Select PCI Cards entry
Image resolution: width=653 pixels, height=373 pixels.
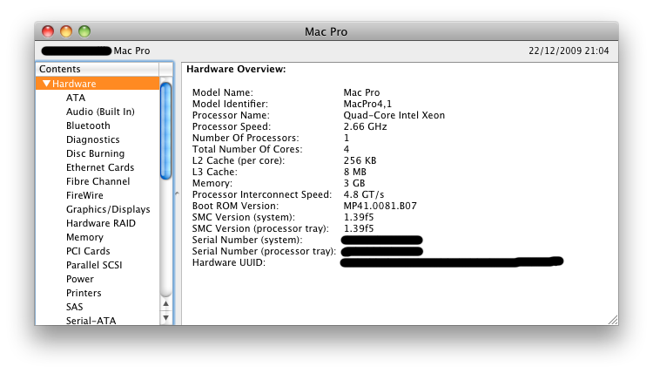pos(88,251)
